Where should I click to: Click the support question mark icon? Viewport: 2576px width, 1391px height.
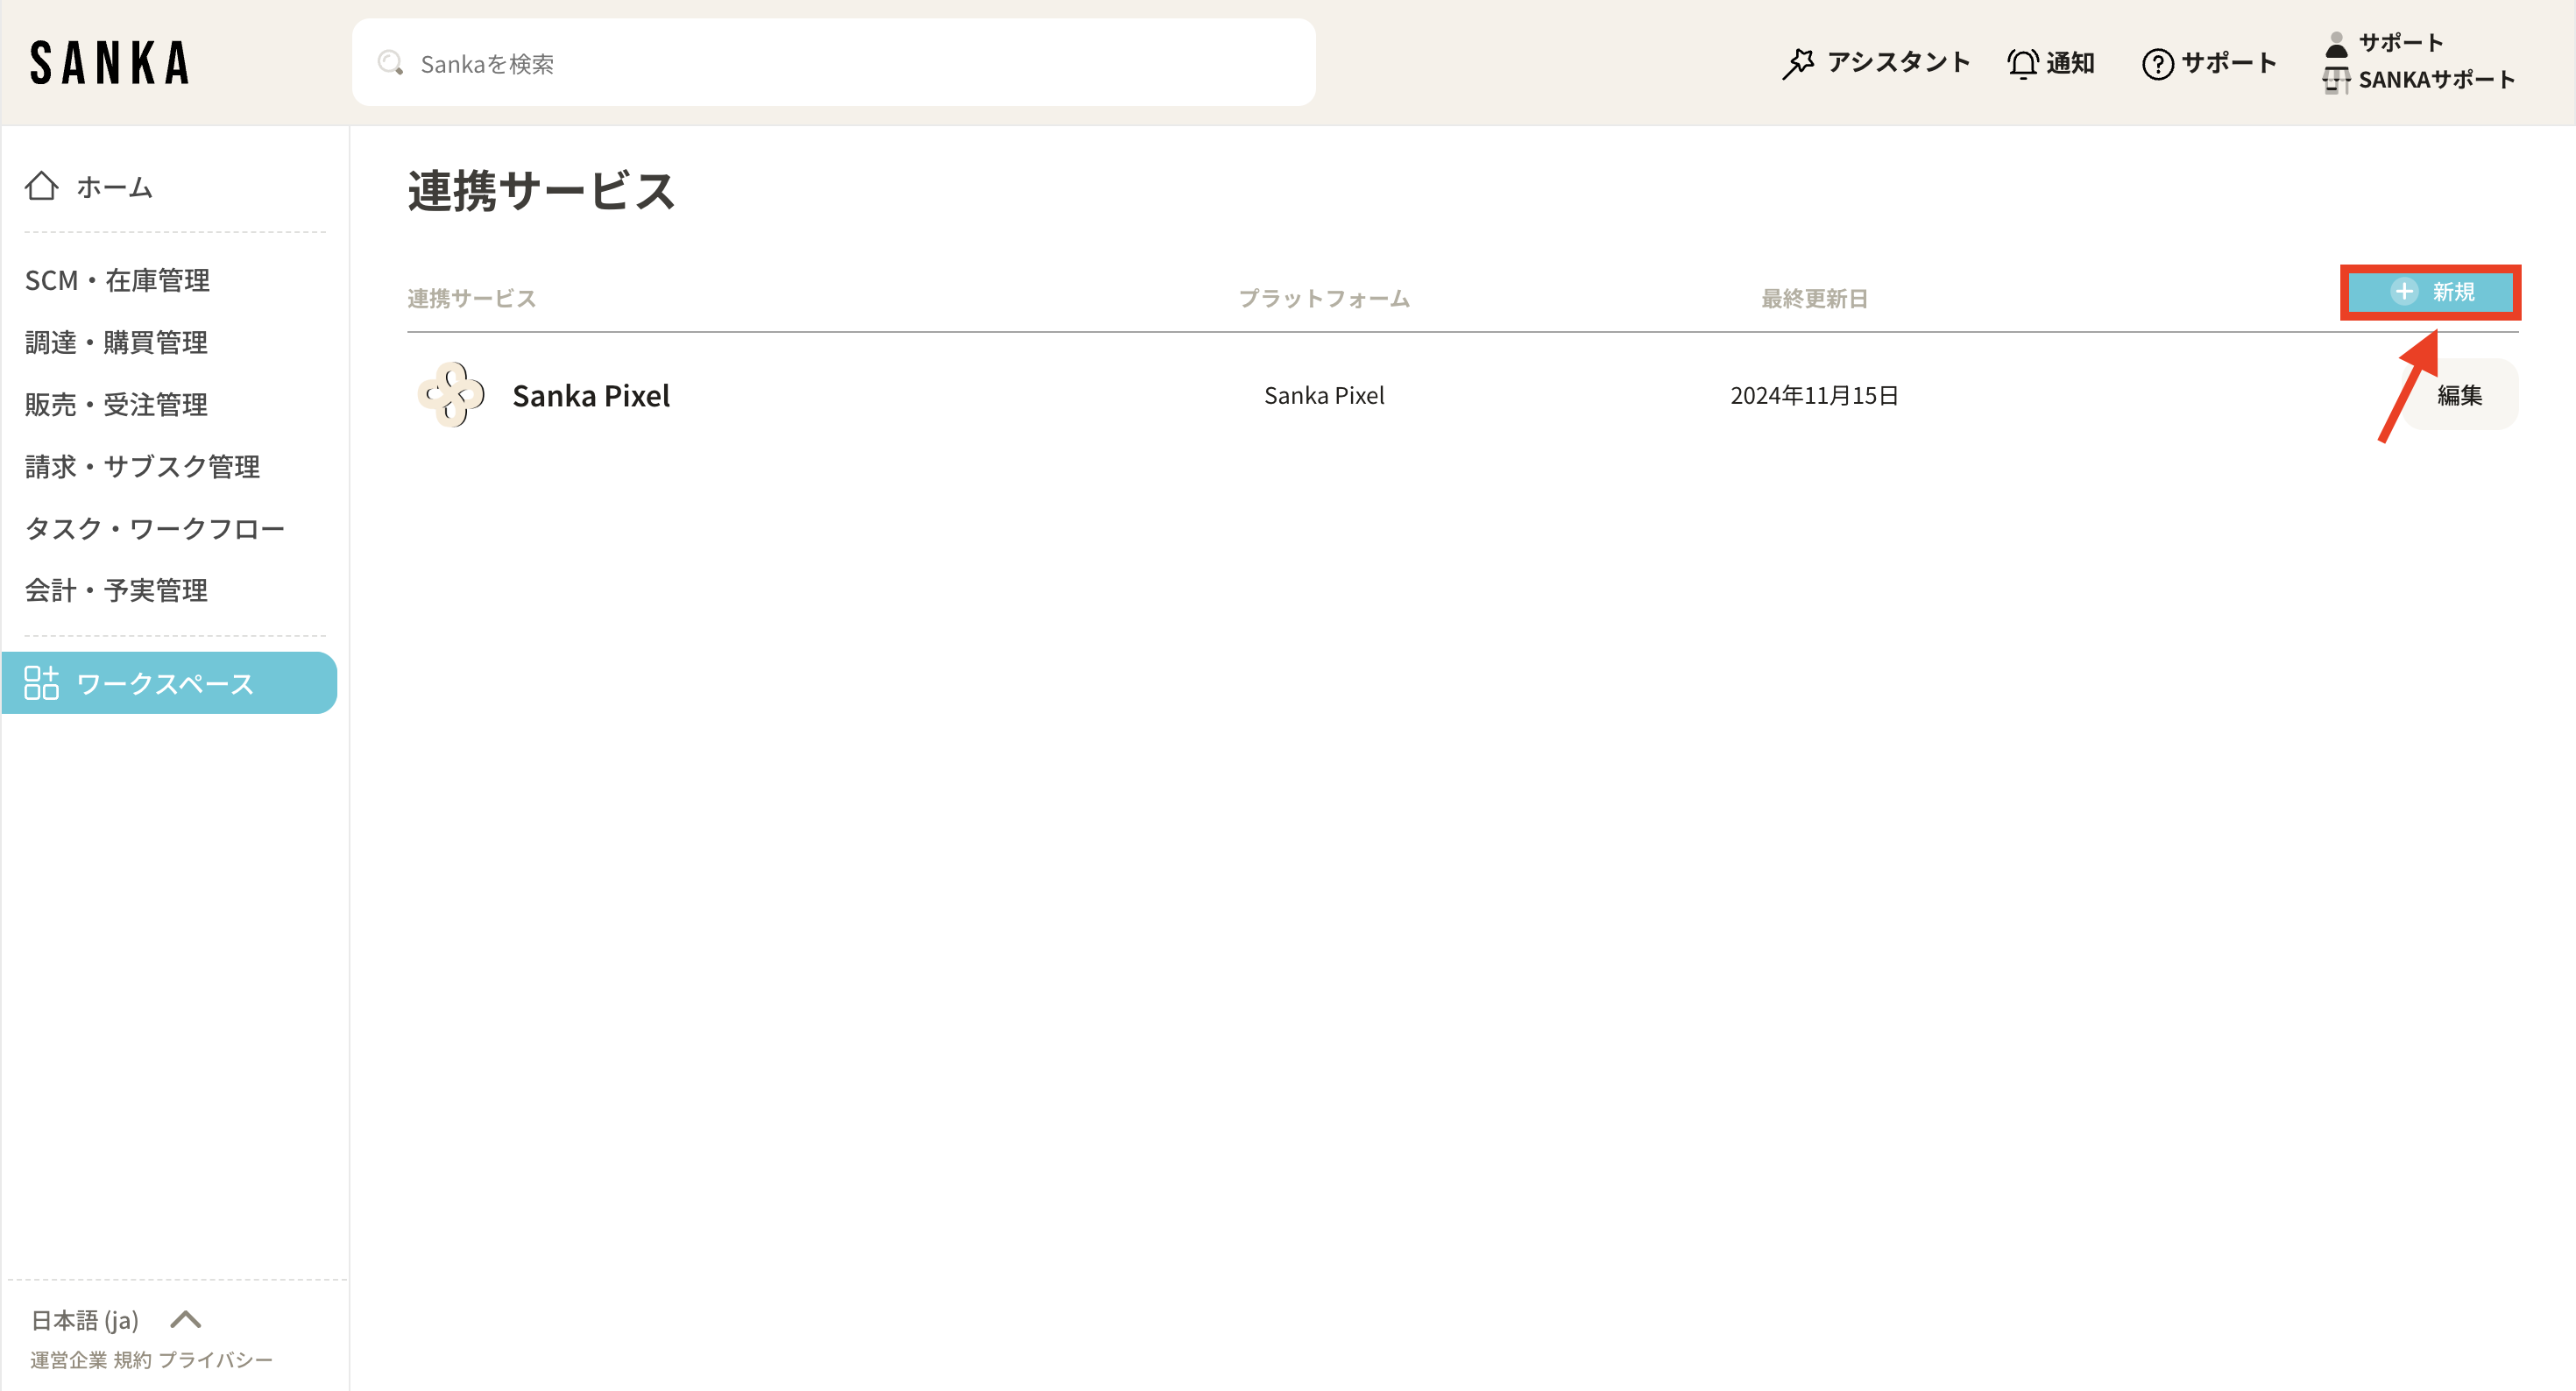2157,64
